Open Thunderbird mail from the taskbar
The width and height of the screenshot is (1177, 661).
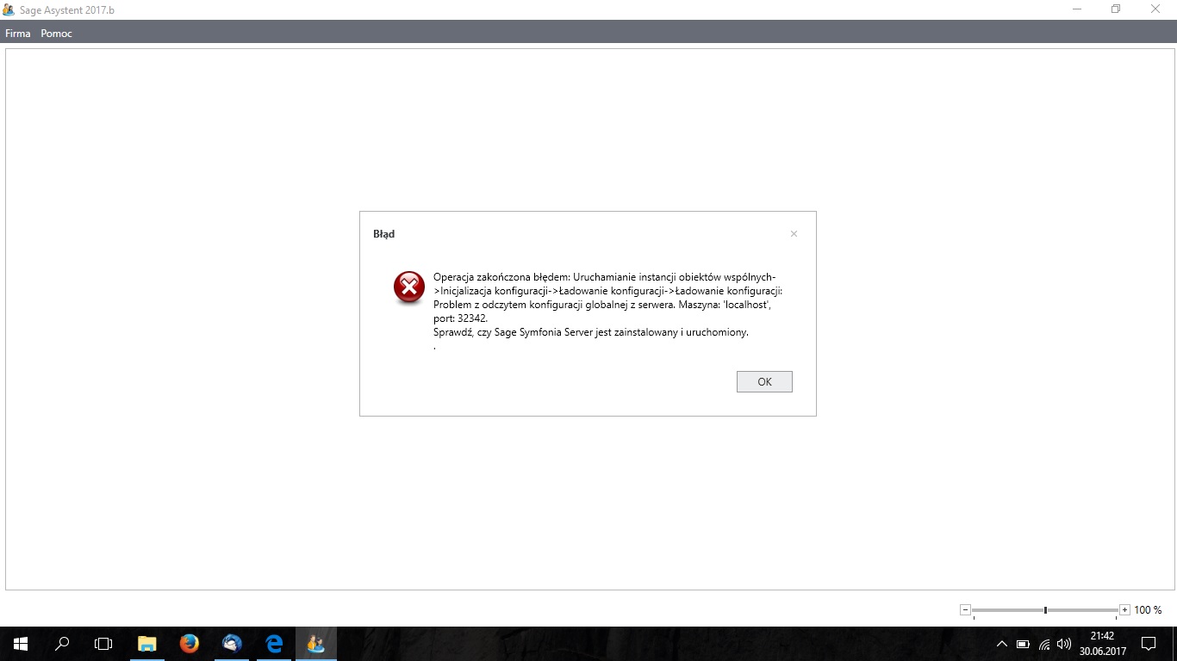pyautogui.click(x=231, y=643)
